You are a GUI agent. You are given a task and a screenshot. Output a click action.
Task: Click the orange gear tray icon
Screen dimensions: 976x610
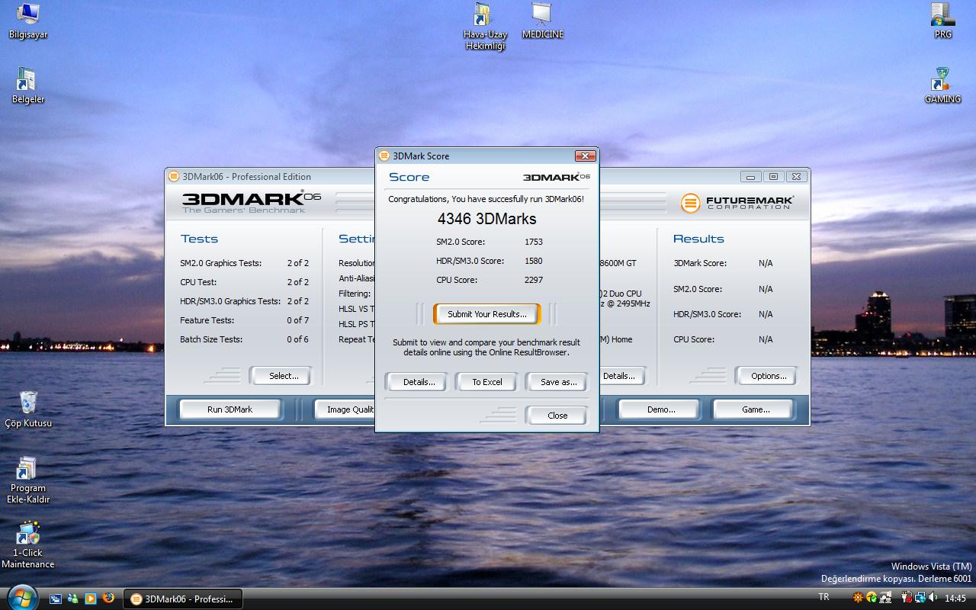tap(859, 598)
